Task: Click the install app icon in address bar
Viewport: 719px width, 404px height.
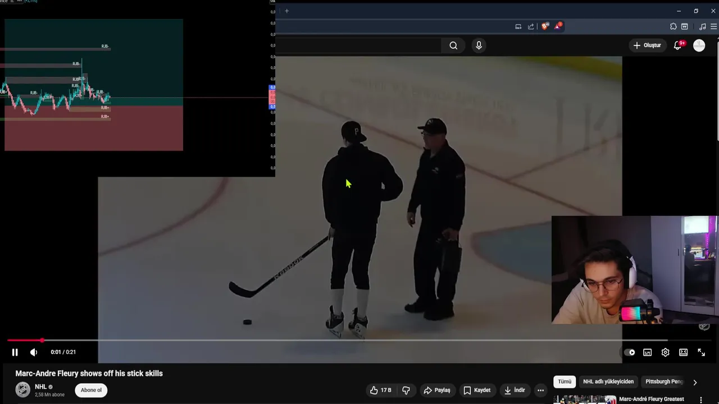Action: (x=518, y=26)
